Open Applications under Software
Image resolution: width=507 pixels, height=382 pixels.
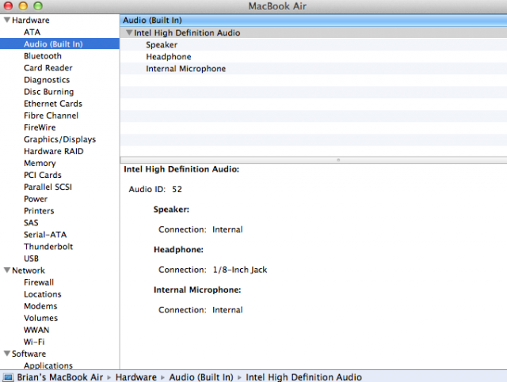tap(48, 365)
